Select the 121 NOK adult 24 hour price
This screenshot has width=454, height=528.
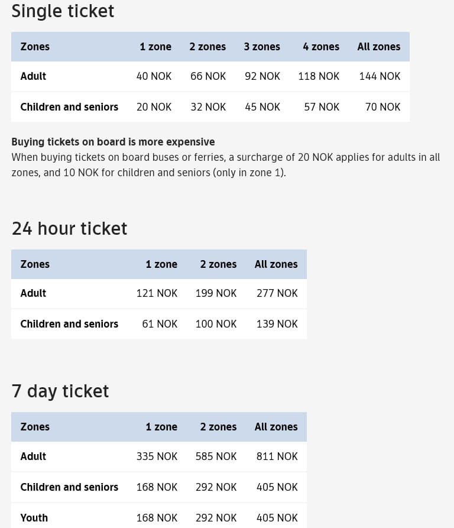[x=157, y=293]
